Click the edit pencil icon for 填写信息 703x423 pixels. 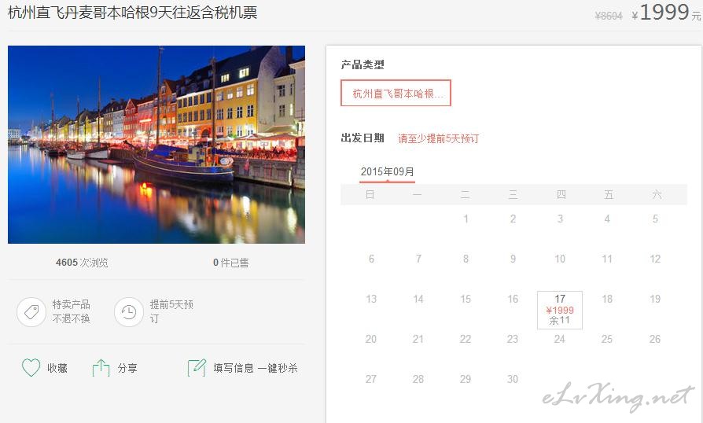197,368
